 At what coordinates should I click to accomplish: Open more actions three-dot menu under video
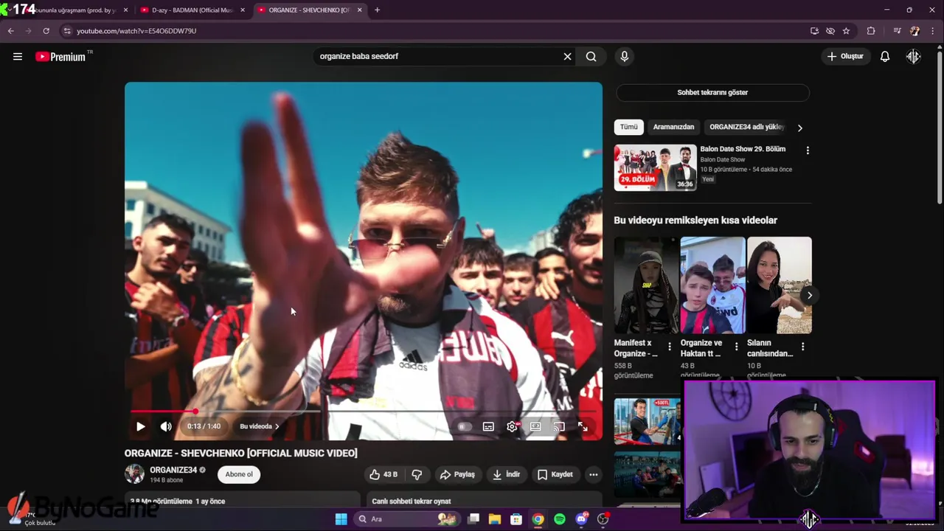[x=593, y=474]
